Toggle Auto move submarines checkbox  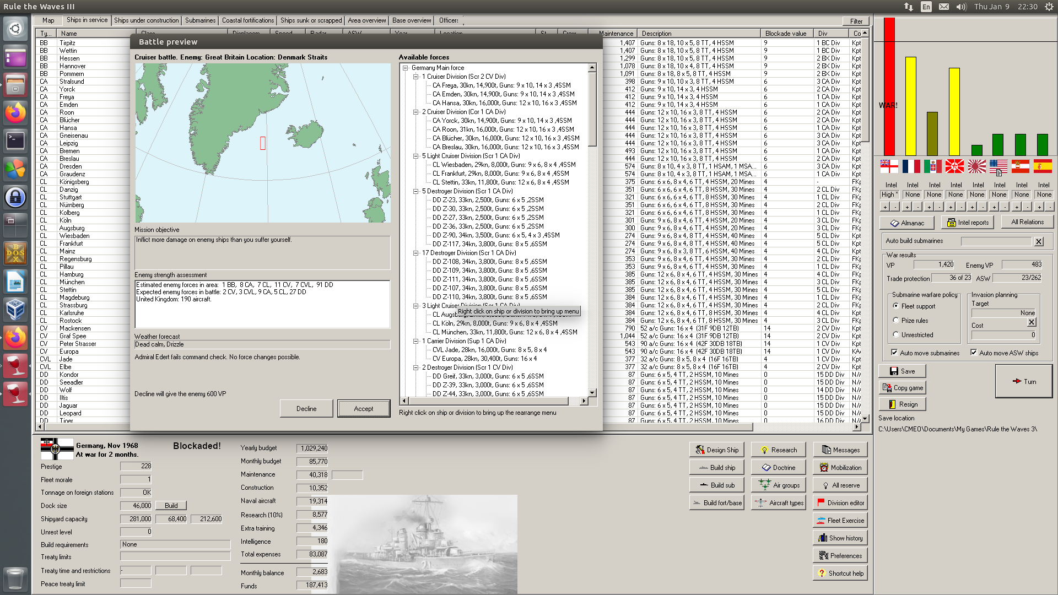894,353
